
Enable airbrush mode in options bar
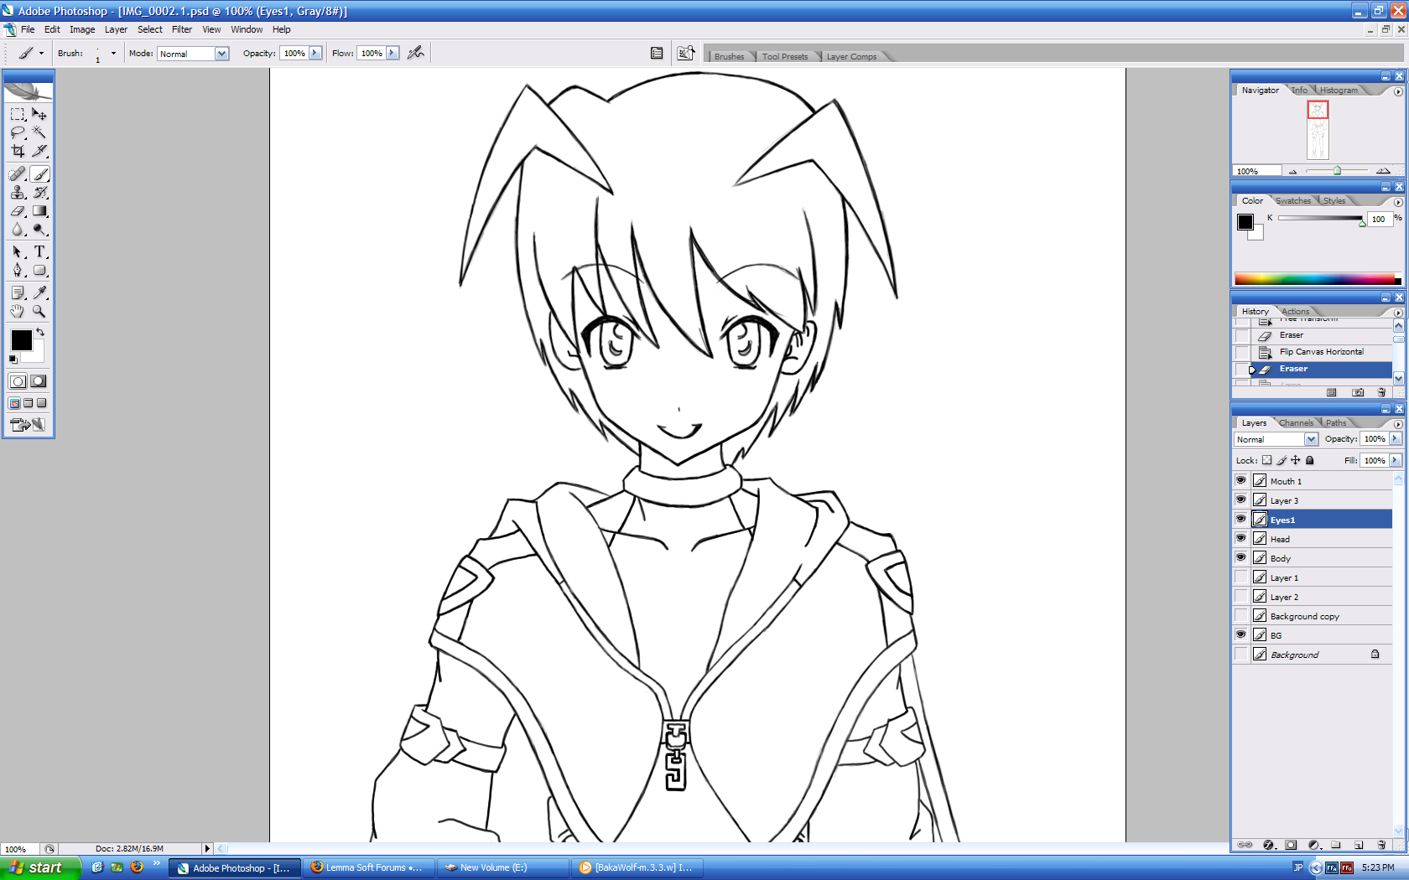(415, 53)
